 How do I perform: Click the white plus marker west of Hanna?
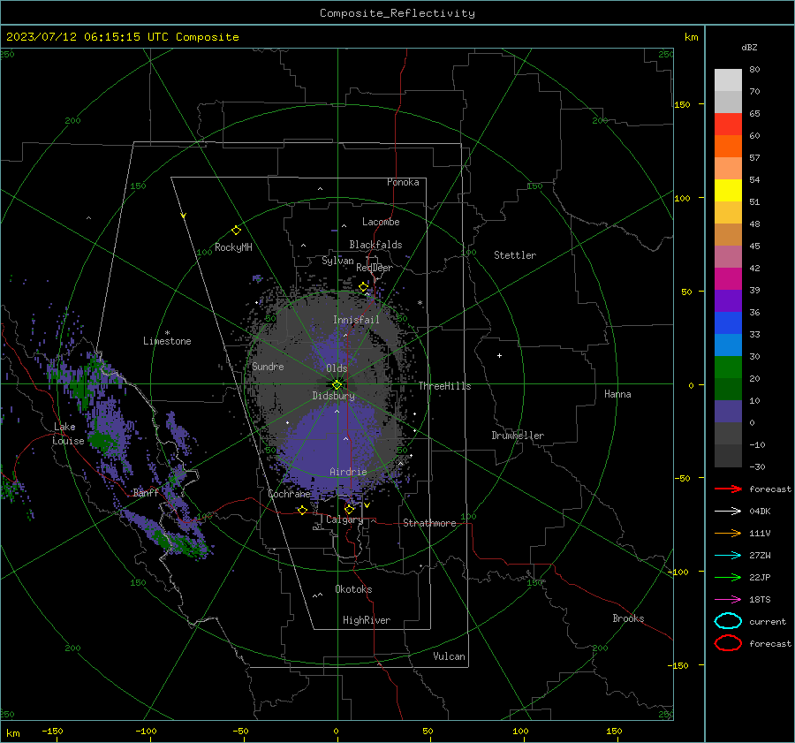pos(499,355)
